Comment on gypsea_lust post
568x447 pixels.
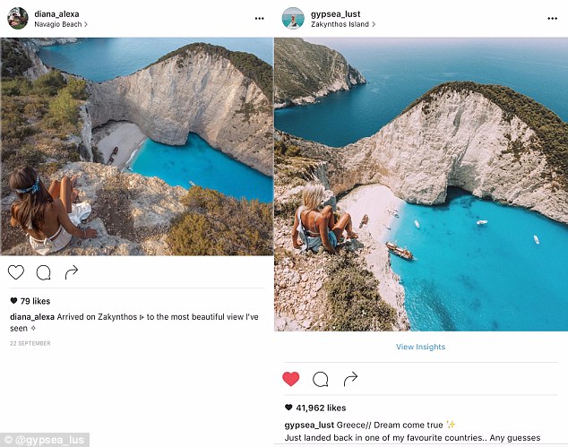(320, 379)
